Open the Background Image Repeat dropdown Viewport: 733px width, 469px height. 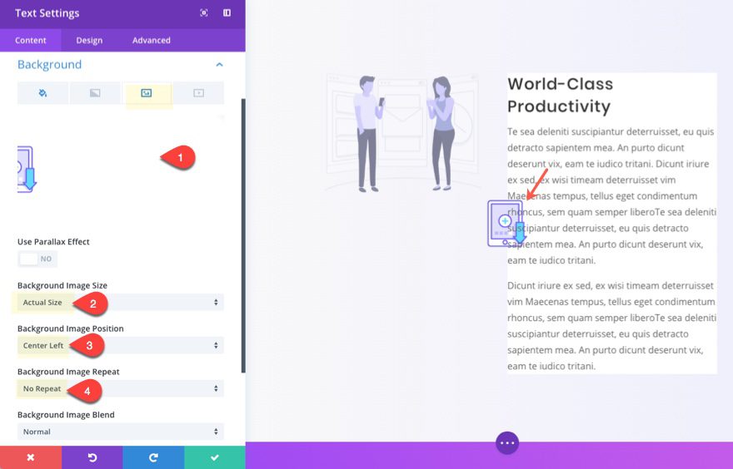[121, 388]
